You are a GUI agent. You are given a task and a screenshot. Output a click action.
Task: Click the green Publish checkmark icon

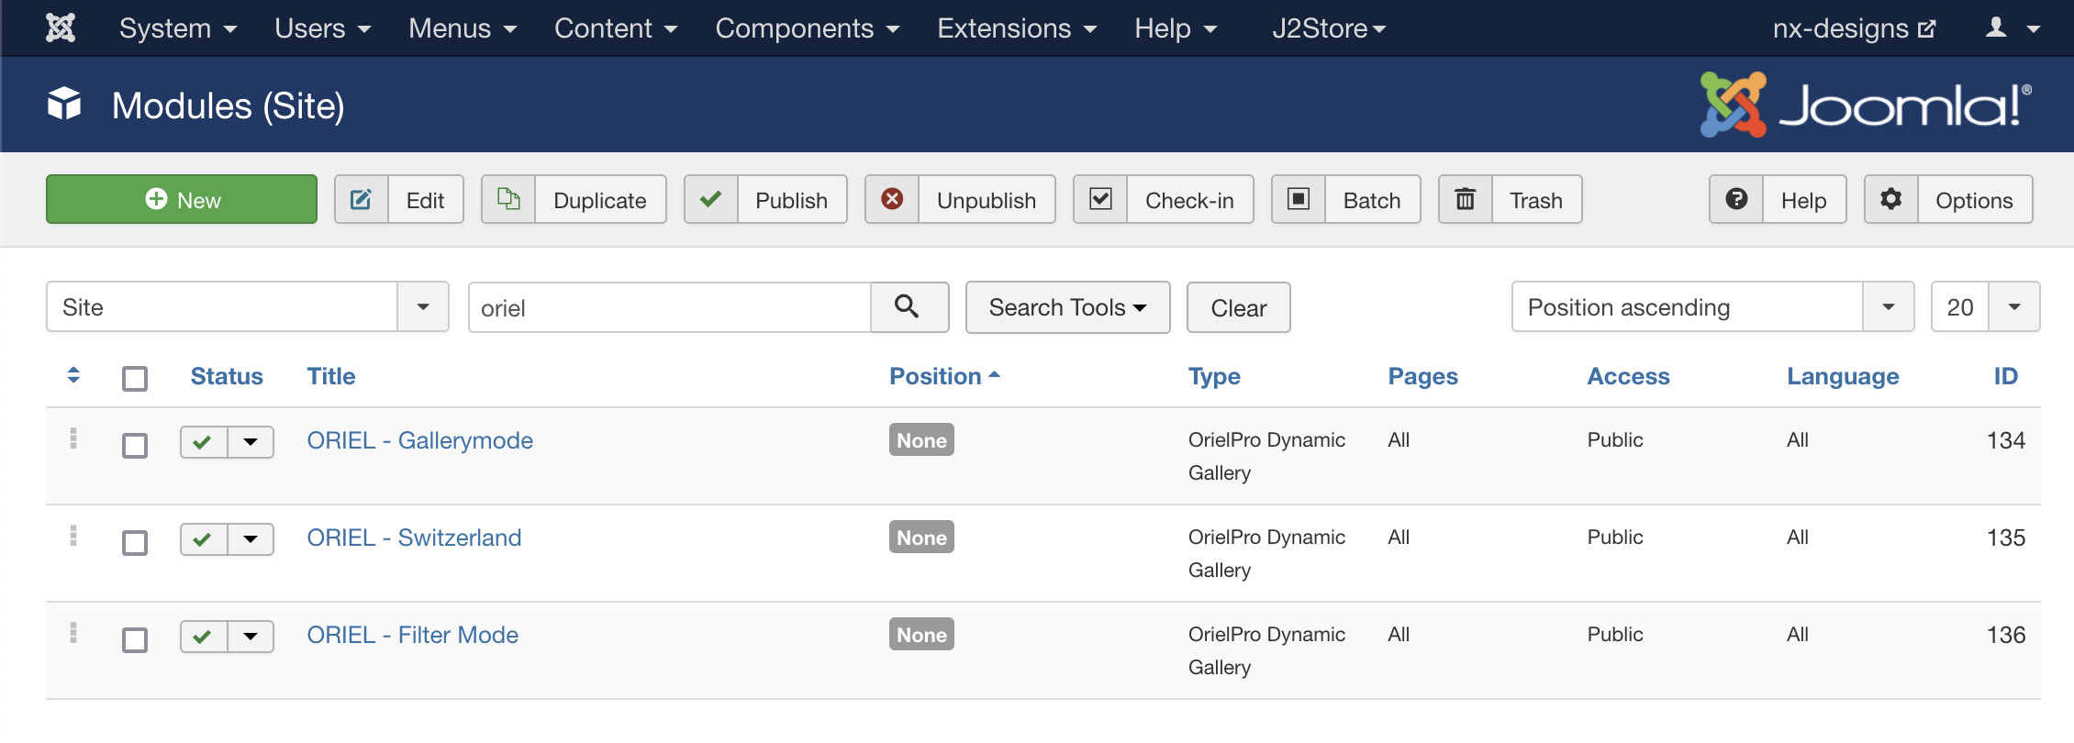click(711, 199)
